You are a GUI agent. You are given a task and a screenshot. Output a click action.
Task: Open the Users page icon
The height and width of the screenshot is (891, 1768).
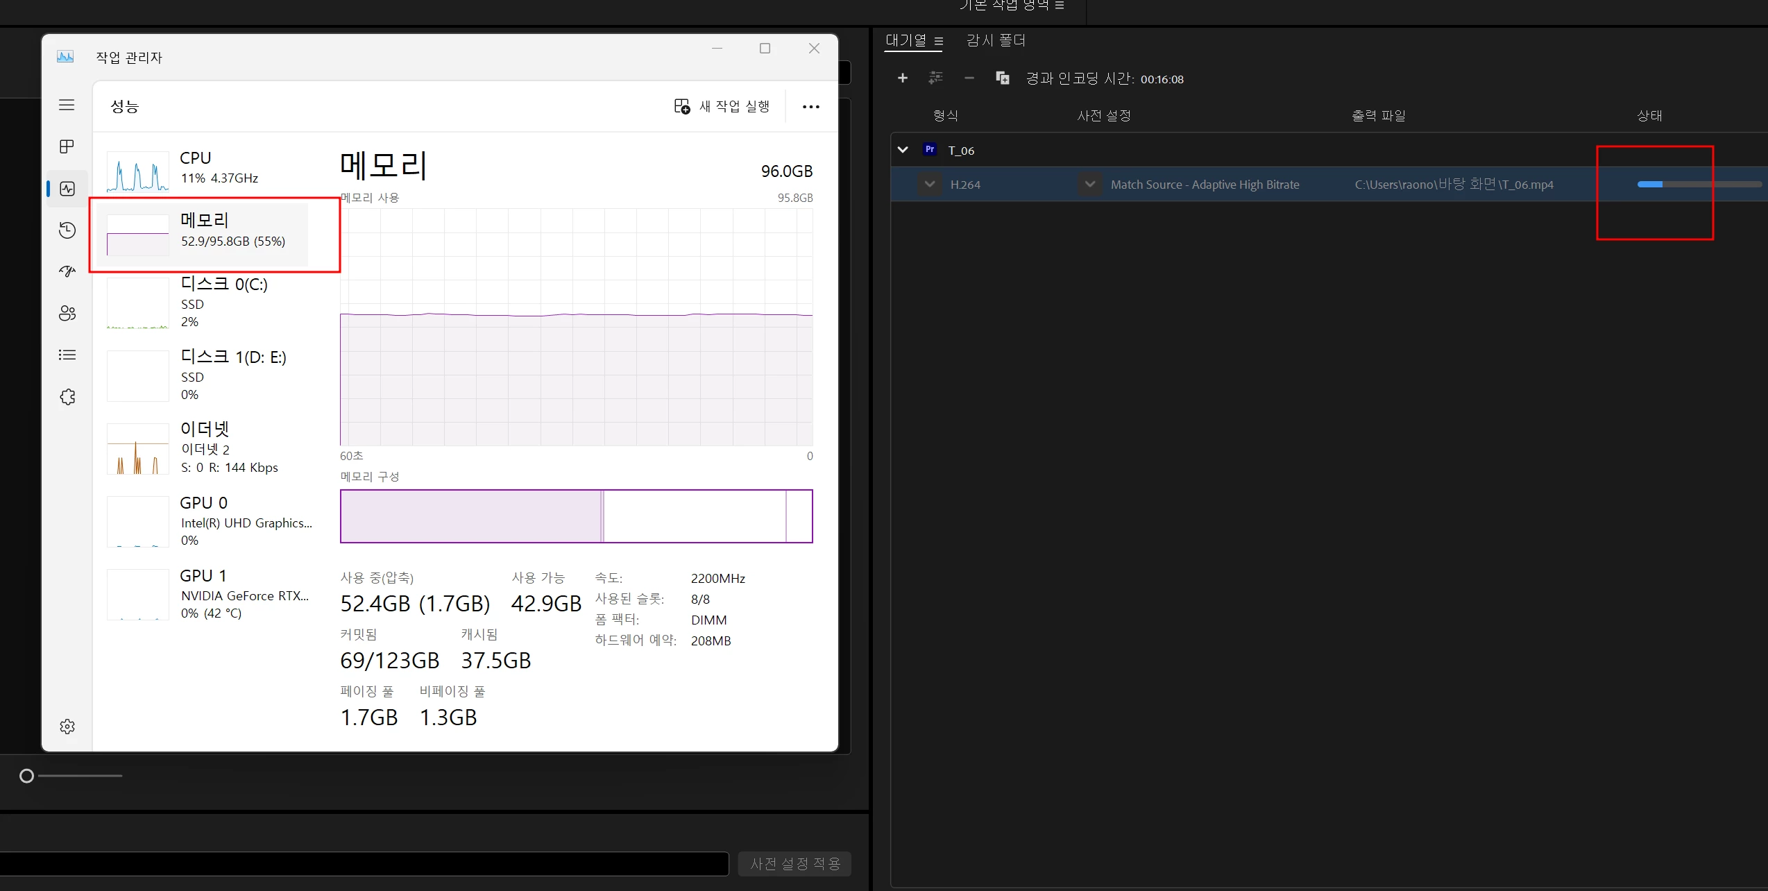click(67, 314)
